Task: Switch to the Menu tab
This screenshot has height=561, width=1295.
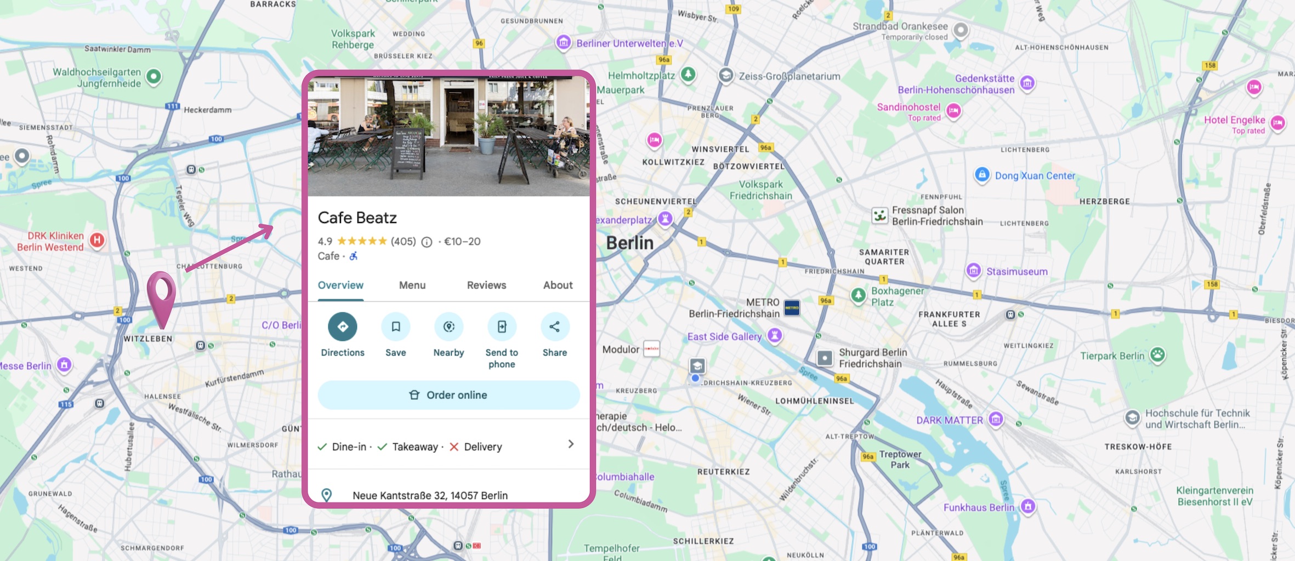Action: tap(412, 285)
